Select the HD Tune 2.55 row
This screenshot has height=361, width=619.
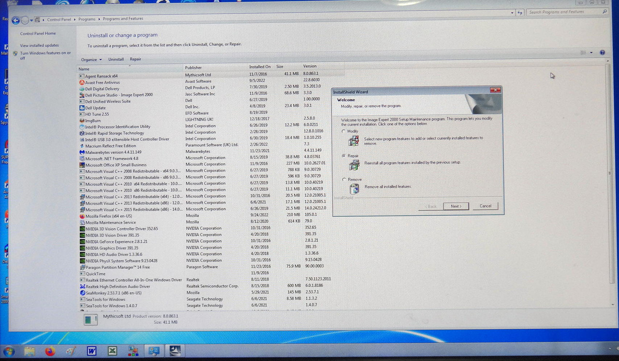(211, 114)
